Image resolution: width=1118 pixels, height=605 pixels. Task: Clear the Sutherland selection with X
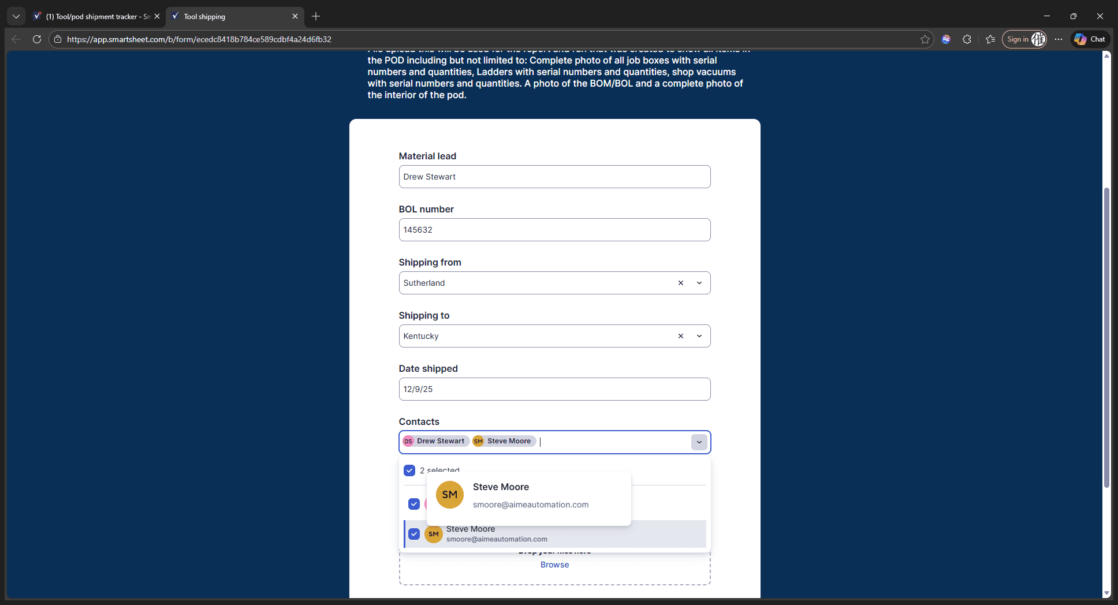click(681, 283)
